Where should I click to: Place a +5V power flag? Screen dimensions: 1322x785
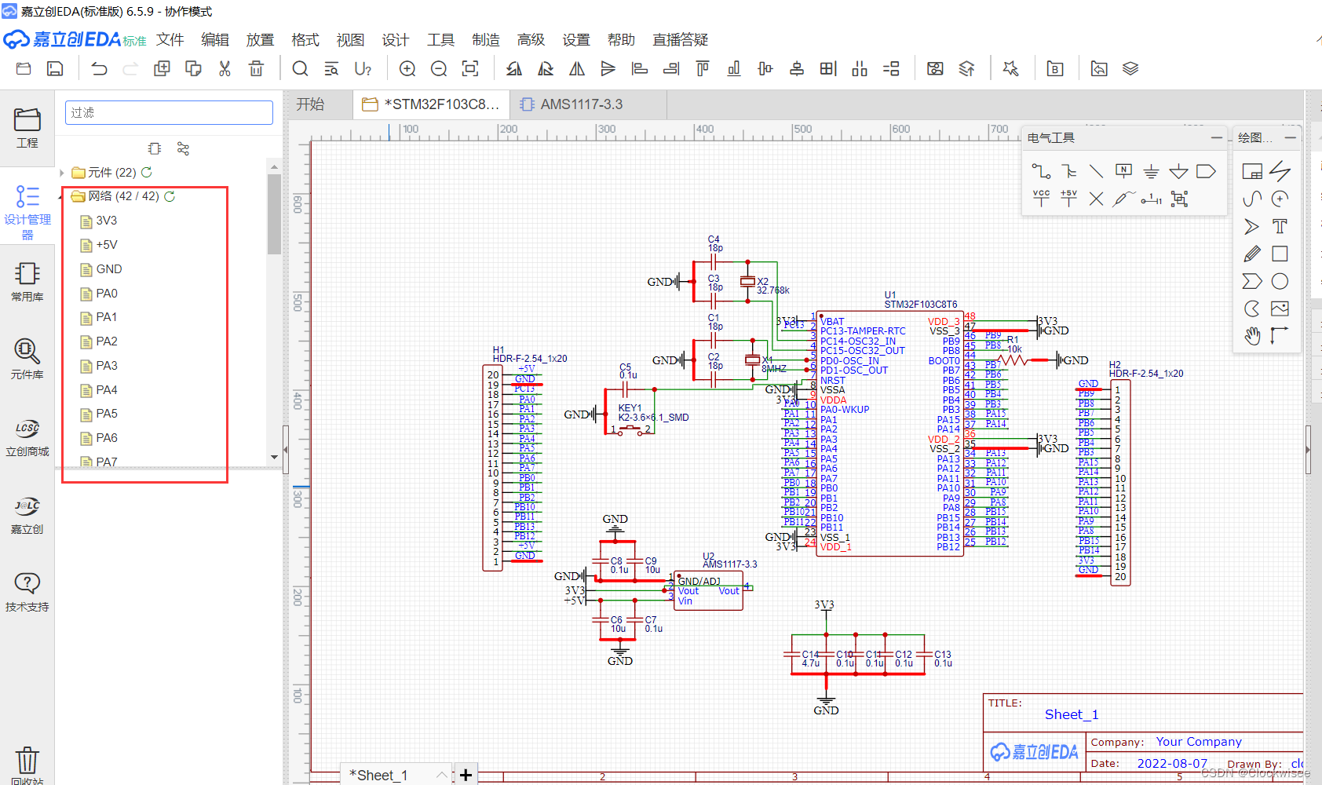pyautogui.click(x=1068, y=199)
